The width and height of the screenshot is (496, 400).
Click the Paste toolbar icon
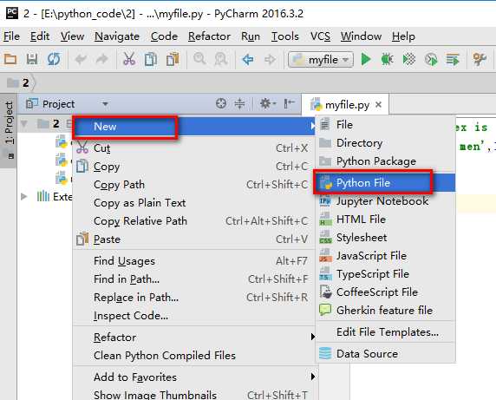coord(173,59)
